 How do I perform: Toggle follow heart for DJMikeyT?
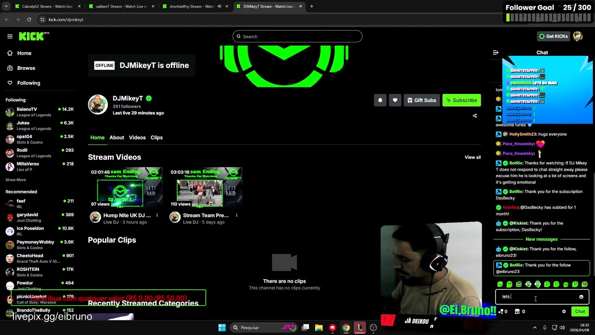395,100
